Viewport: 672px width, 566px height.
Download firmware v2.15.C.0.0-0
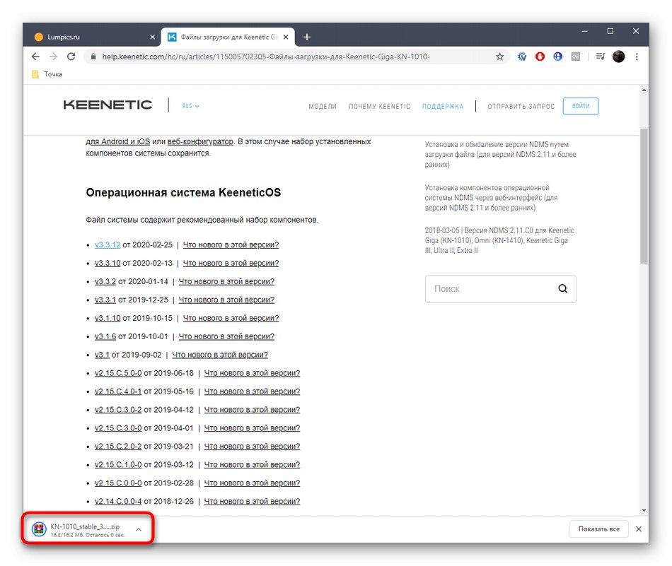pos(118,483)
